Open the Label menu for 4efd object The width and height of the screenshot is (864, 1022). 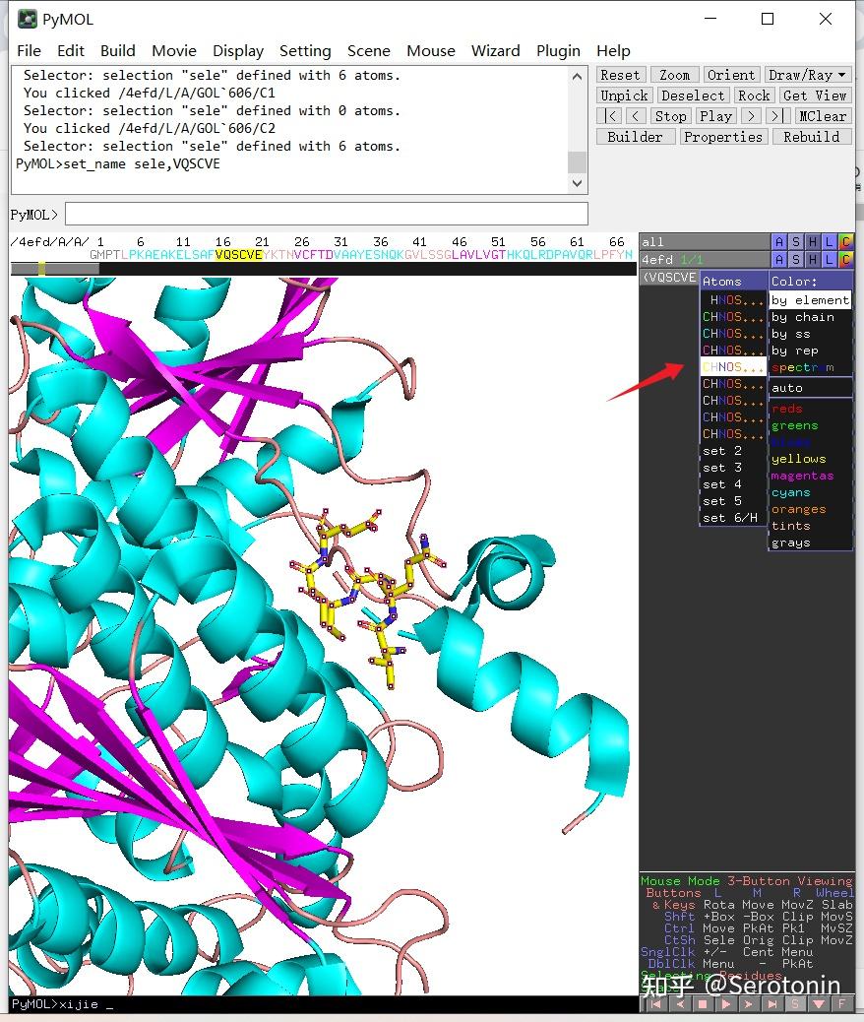coord(829,259)
